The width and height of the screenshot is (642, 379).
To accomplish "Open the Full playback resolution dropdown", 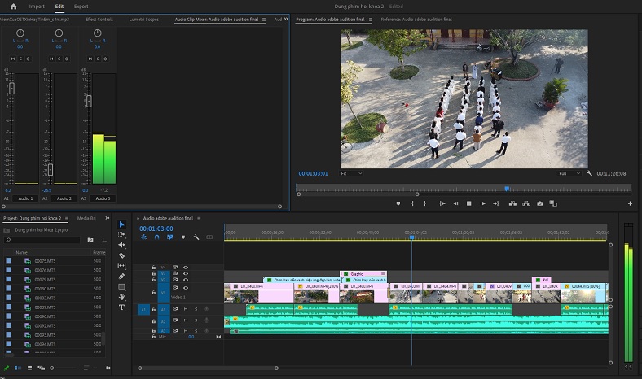I will (569, 173).
